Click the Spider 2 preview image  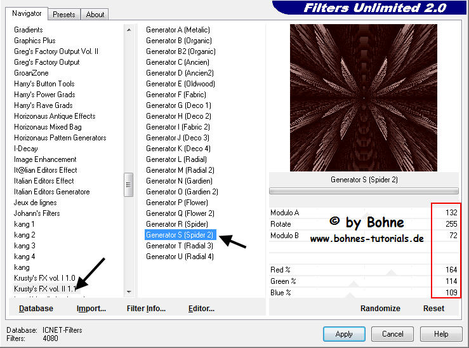click(x=363, y=98)
